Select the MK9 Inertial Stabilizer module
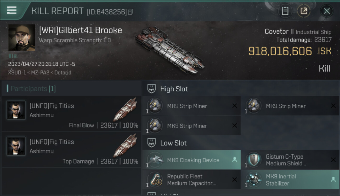 pyautogui.click(x=290, y=180)
